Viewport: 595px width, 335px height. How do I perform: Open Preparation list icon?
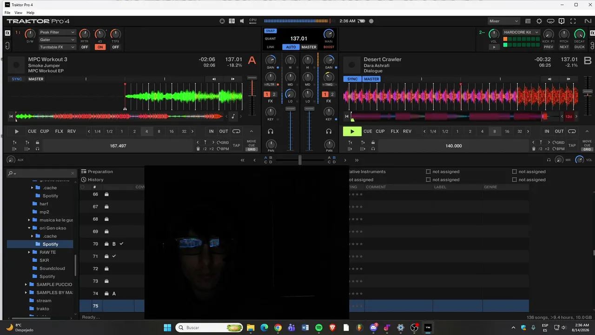tap(84, 172)
